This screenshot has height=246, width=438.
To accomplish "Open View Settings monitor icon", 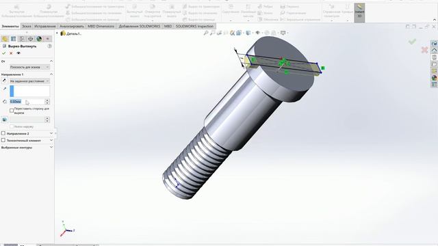I will pyautogui.click(x=283, y=33).
